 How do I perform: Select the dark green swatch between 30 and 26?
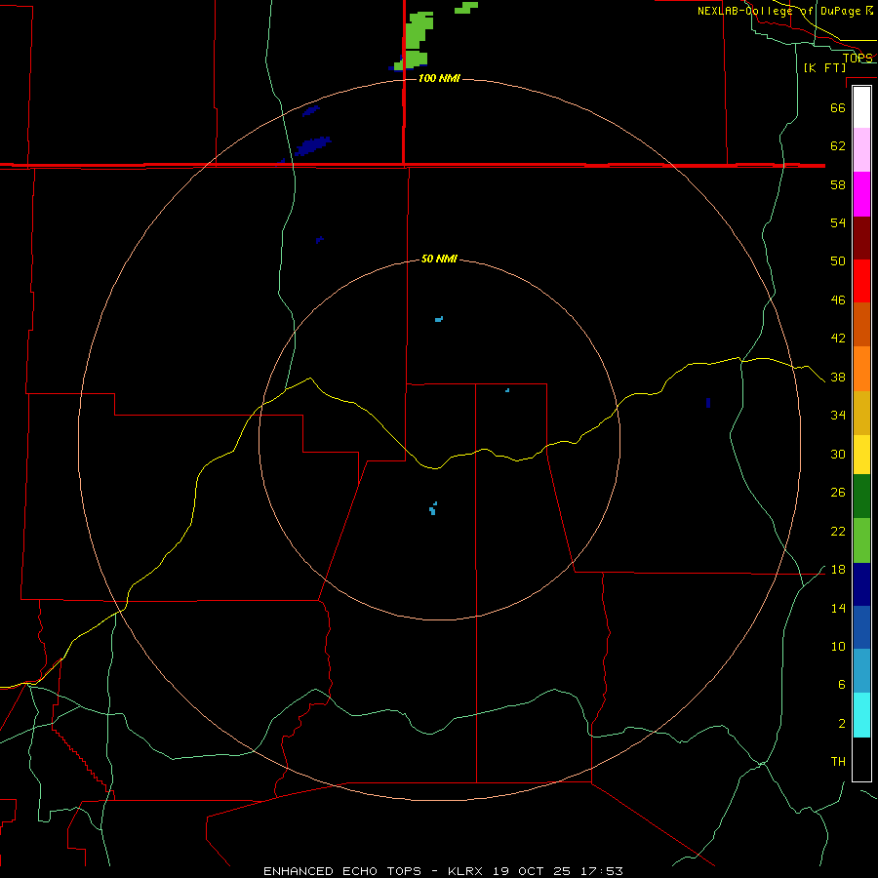click(861, 497)
